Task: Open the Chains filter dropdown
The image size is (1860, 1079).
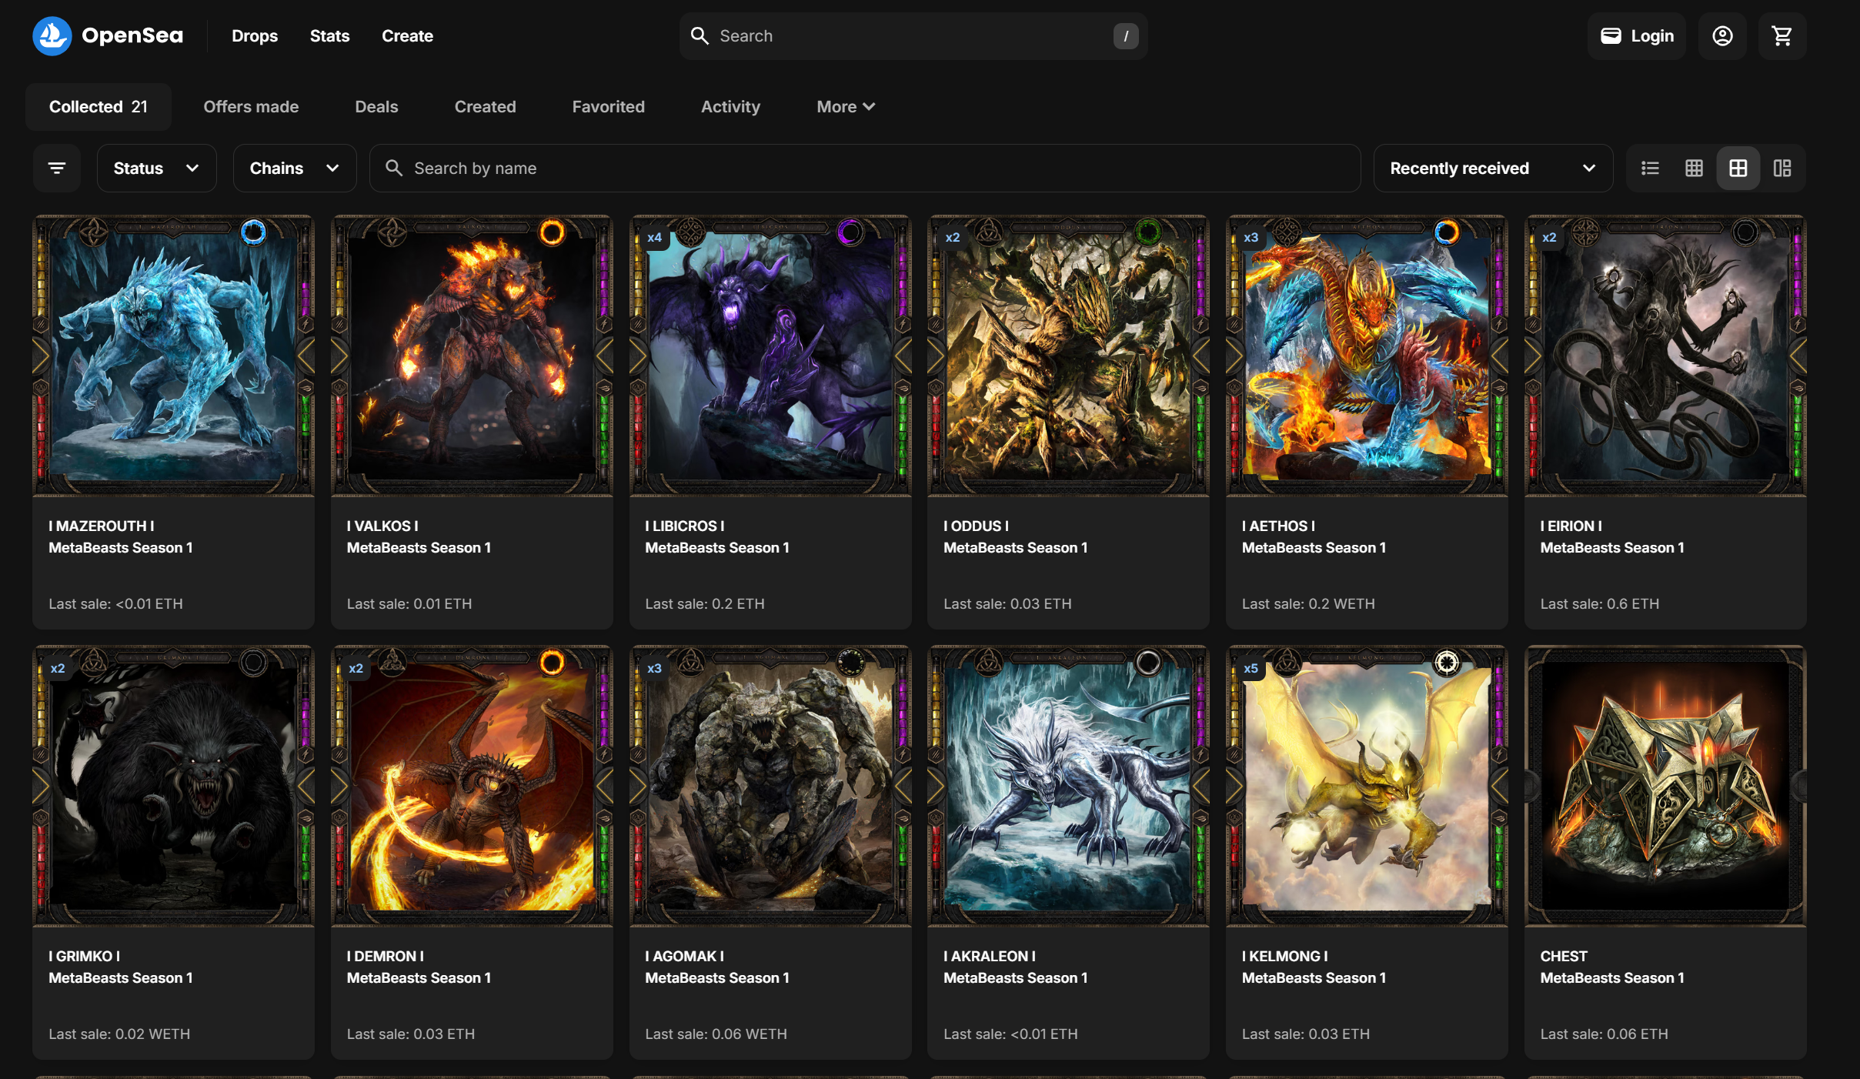Action: coord(294,168)
